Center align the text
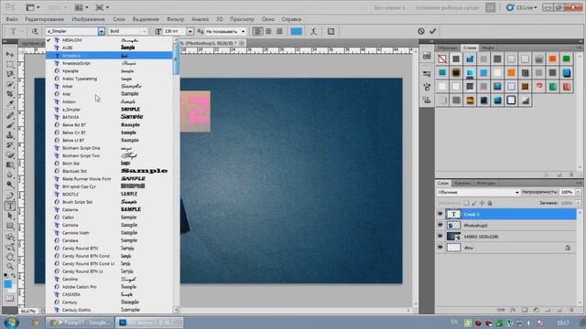586x329 pixels. pyautogui.click(x=268, y=31)
